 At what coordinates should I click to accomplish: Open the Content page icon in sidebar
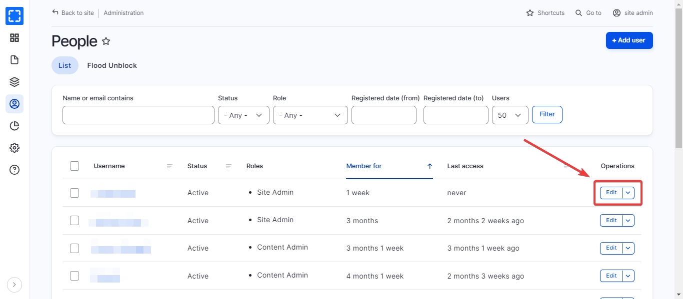tap(14, 60)
